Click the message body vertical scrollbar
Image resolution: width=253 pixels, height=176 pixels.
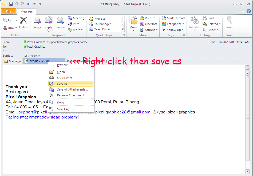247,118
